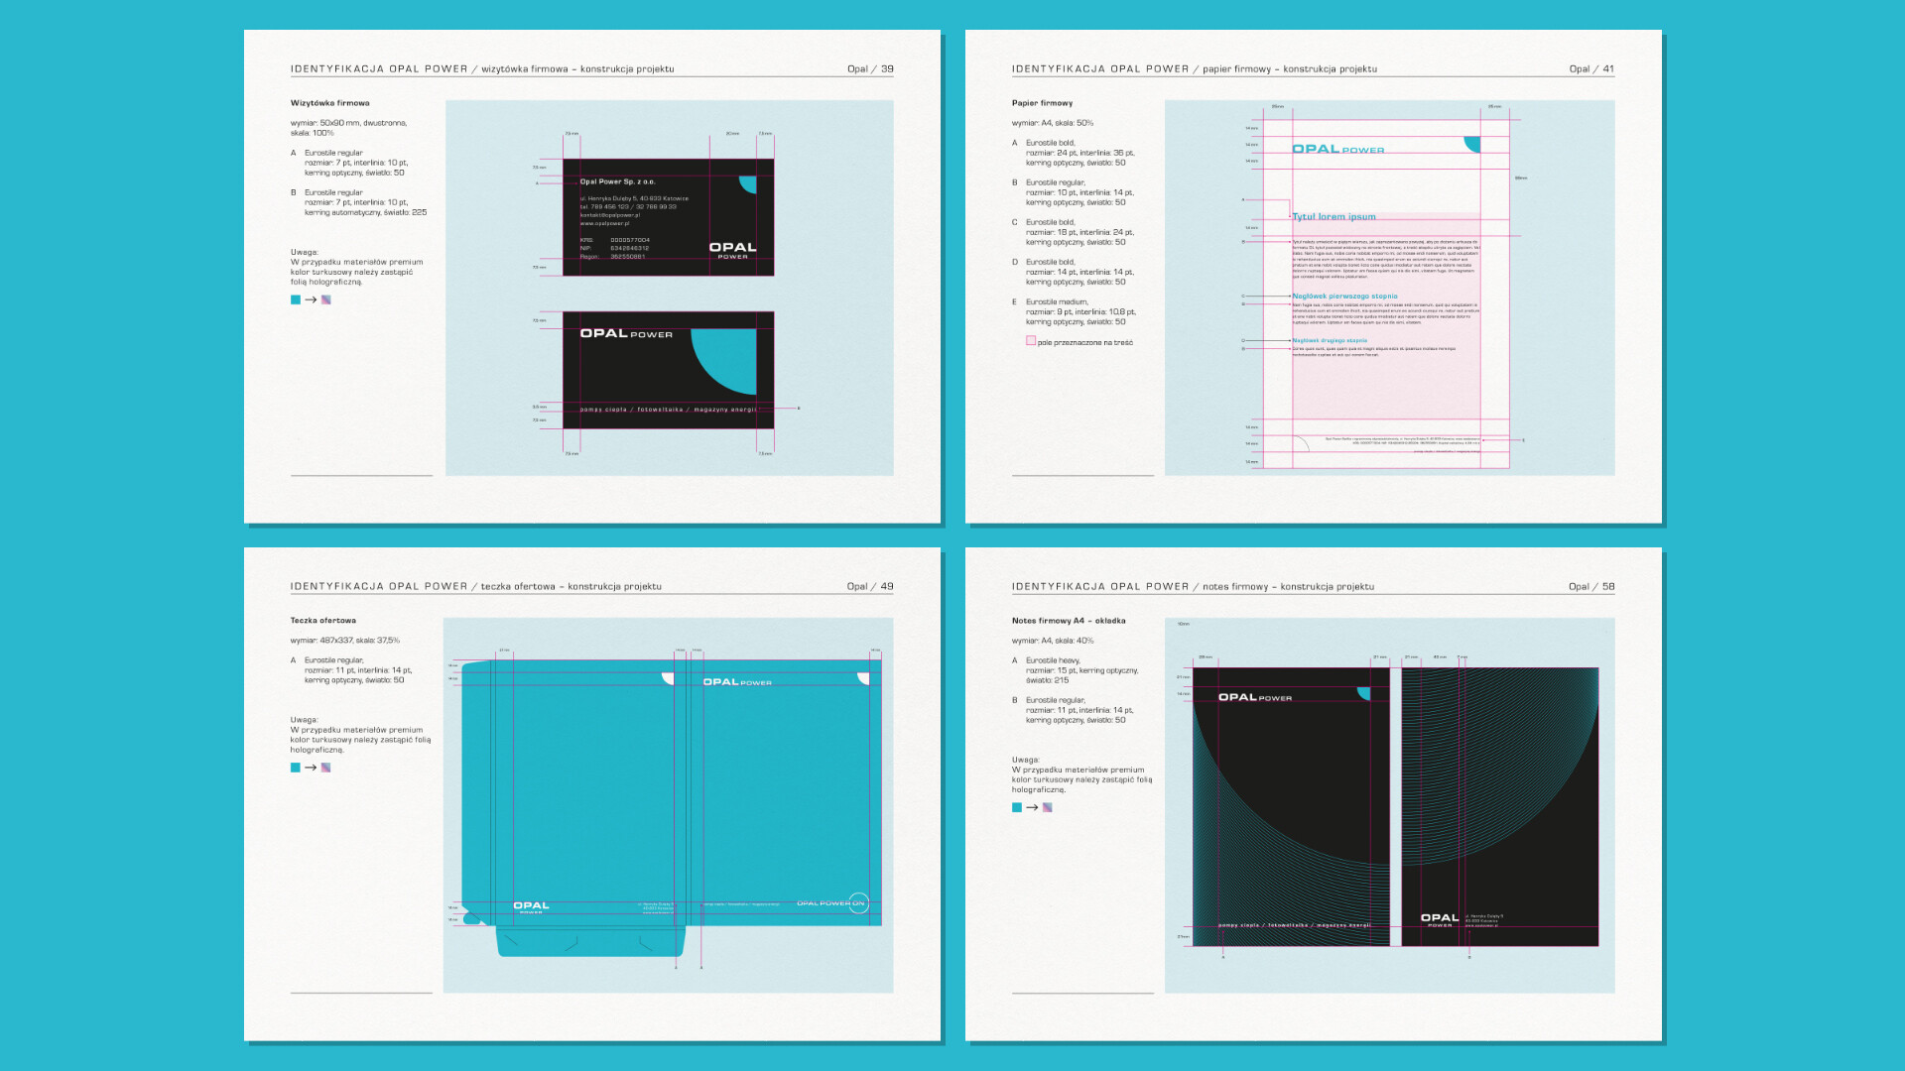The image size is (1905, 1071).
Task: Click the folder's bottom flap tab shape
Action: click(x=590, y=942)
